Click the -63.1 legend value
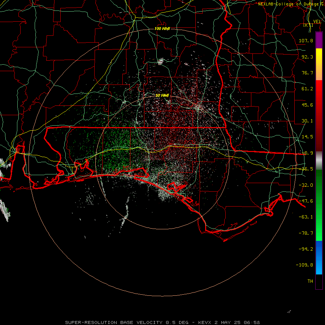This screenshot has width=325, height=325. pos(306,217)
